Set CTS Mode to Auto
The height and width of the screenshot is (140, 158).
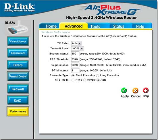pyautogui.click(x=98, y=80)
